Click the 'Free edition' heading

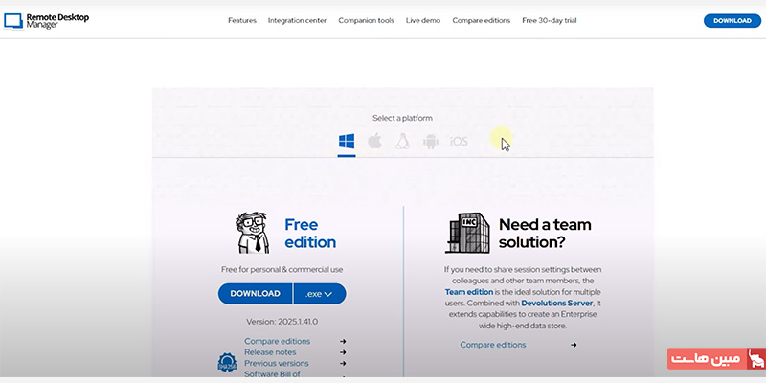coord(310,234)
